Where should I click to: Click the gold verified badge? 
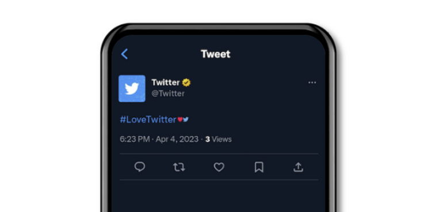(x=186, y=82)
